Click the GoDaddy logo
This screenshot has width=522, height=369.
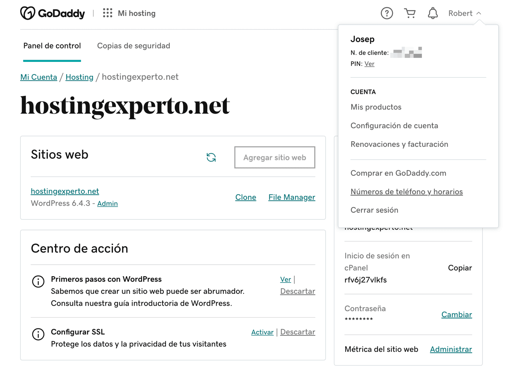tap(53, 13)
